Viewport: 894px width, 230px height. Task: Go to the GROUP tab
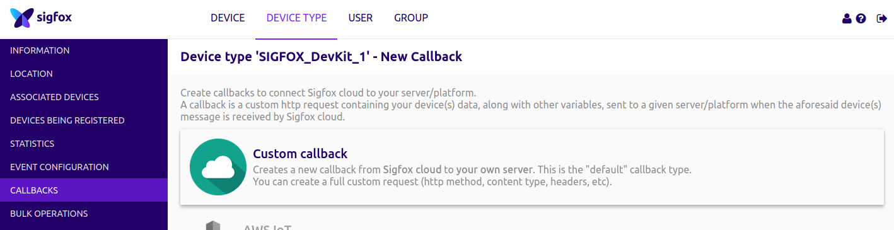(x=411, y=18)
